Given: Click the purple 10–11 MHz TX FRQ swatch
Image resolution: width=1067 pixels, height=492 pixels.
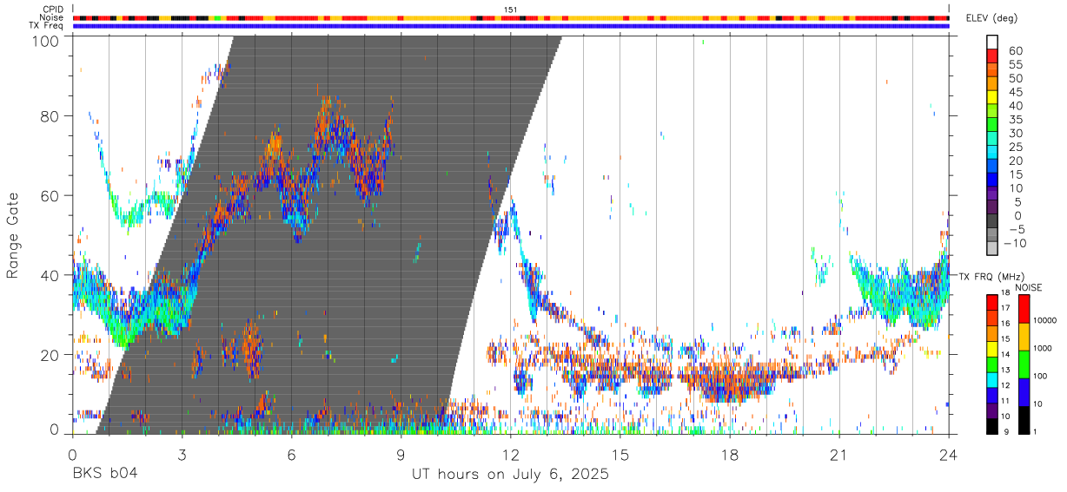Looking at the screenshot, I should click(x=992, y=409).
